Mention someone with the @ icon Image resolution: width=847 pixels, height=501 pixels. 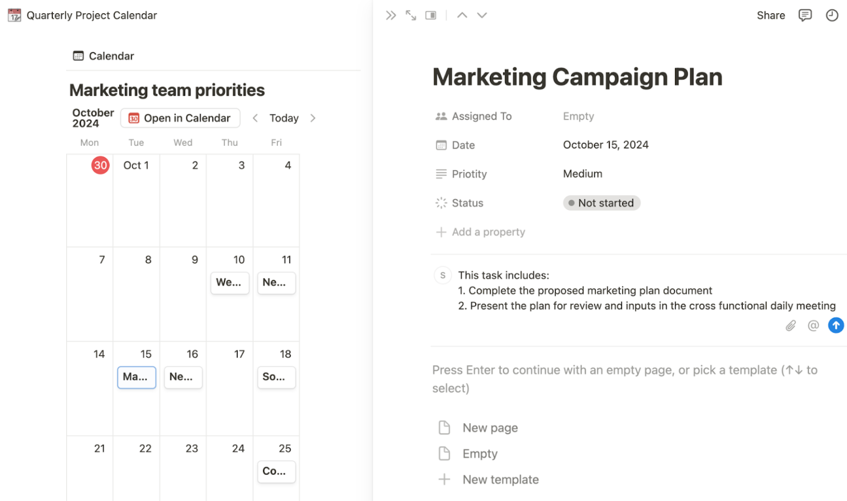813,326
